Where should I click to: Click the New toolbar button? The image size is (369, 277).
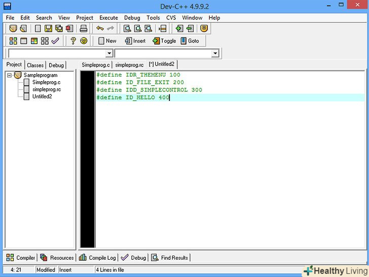pos(107,41)
